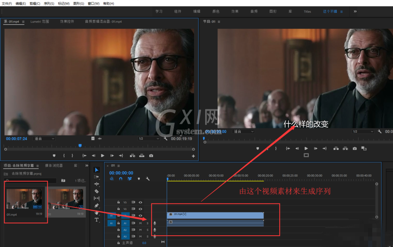Play the Source monitor clip

click(102, 156)
